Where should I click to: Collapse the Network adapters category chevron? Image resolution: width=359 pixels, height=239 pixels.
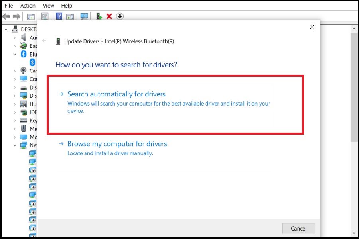15,145
